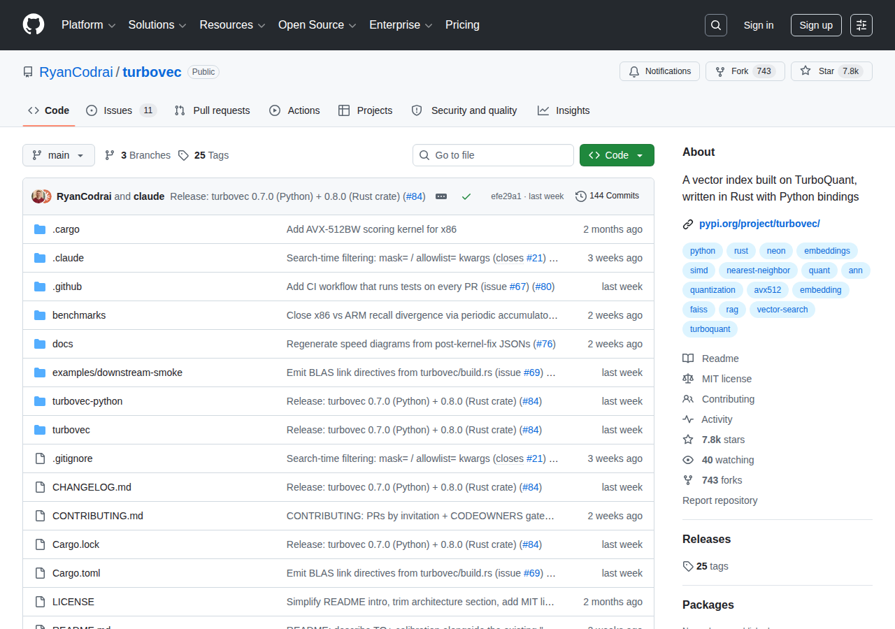Viewport: 895px width, 629px height.
Task: Select the turboquant topic tag
Action: (710, 329)
